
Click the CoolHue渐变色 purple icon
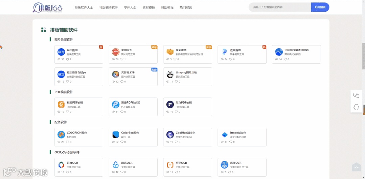(x=170, y=135)
